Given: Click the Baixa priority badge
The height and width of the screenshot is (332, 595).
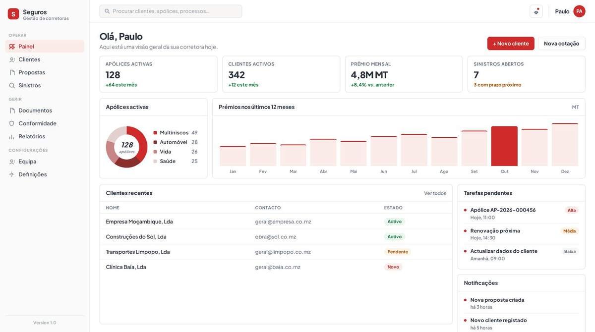Looking at the screenshot, I should click(570, 251).
